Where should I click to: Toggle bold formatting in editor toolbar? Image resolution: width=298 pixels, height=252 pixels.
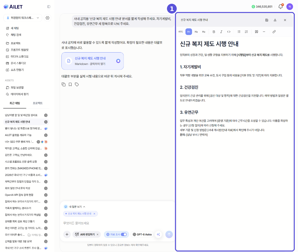[214, 32]
